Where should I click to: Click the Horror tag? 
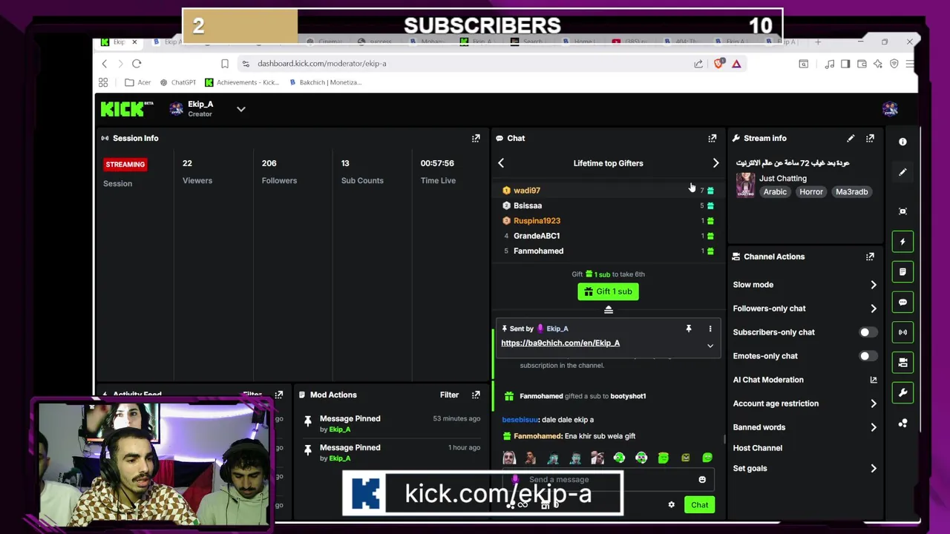tap(811, 192)
